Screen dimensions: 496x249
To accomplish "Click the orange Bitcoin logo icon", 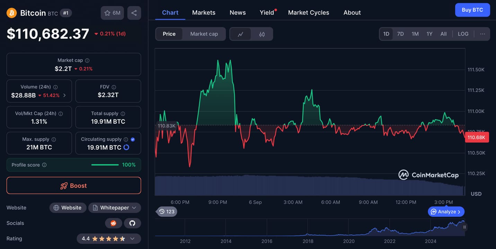I will pos(12,13).
